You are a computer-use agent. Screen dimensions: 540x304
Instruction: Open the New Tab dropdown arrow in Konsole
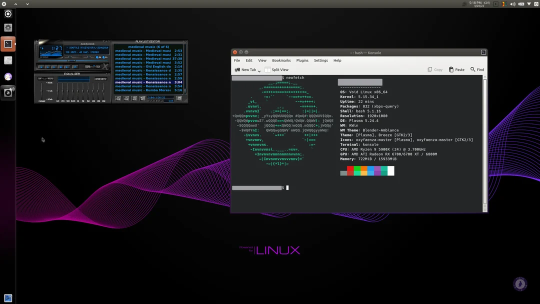click(x=259, y=70)
